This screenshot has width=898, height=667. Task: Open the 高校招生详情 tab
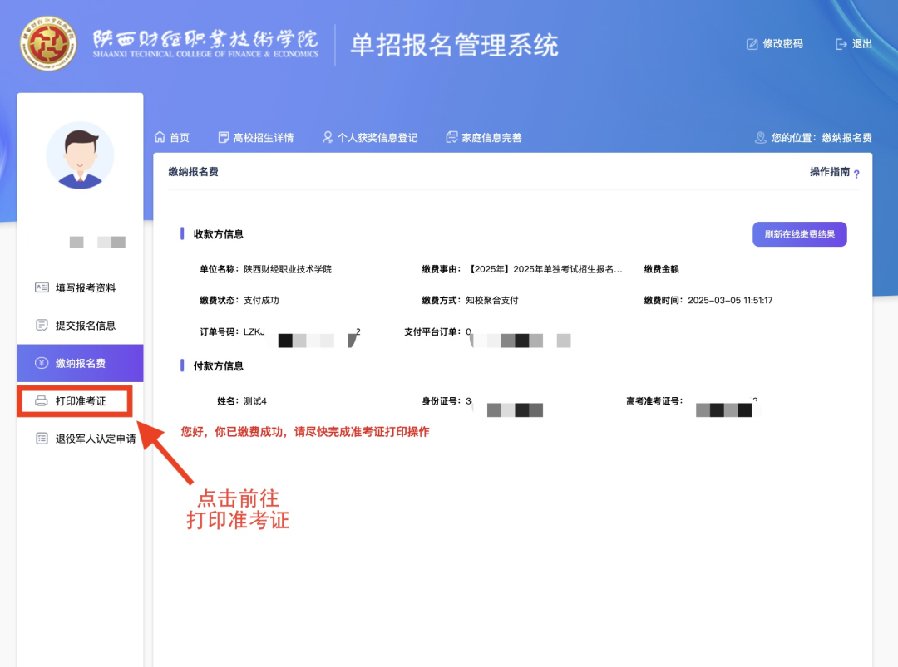pyautogui.click(x=263, y=138)
